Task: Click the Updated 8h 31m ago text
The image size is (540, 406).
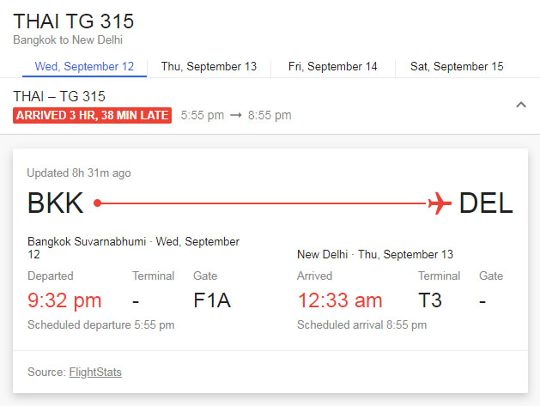Action: (79, 173)
